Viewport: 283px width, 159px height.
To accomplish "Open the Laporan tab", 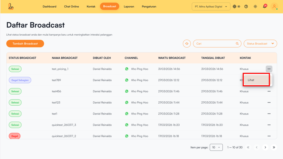I will coord(129,7).
